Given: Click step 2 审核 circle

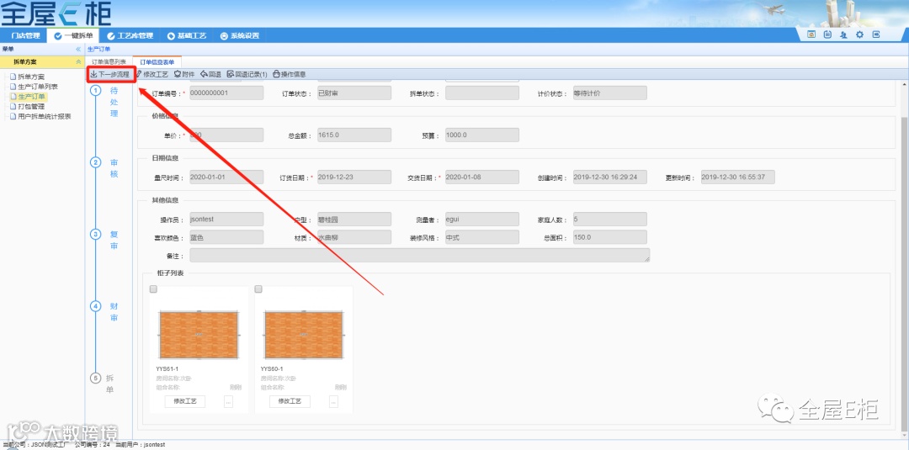Looking at the screenshot, I should point(96,162).
